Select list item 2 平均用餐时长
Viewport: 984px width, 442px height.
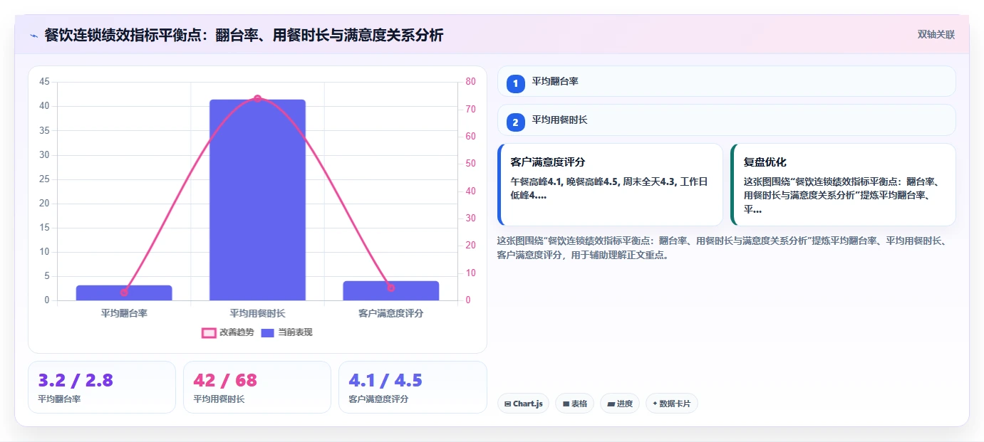[726, 120]
